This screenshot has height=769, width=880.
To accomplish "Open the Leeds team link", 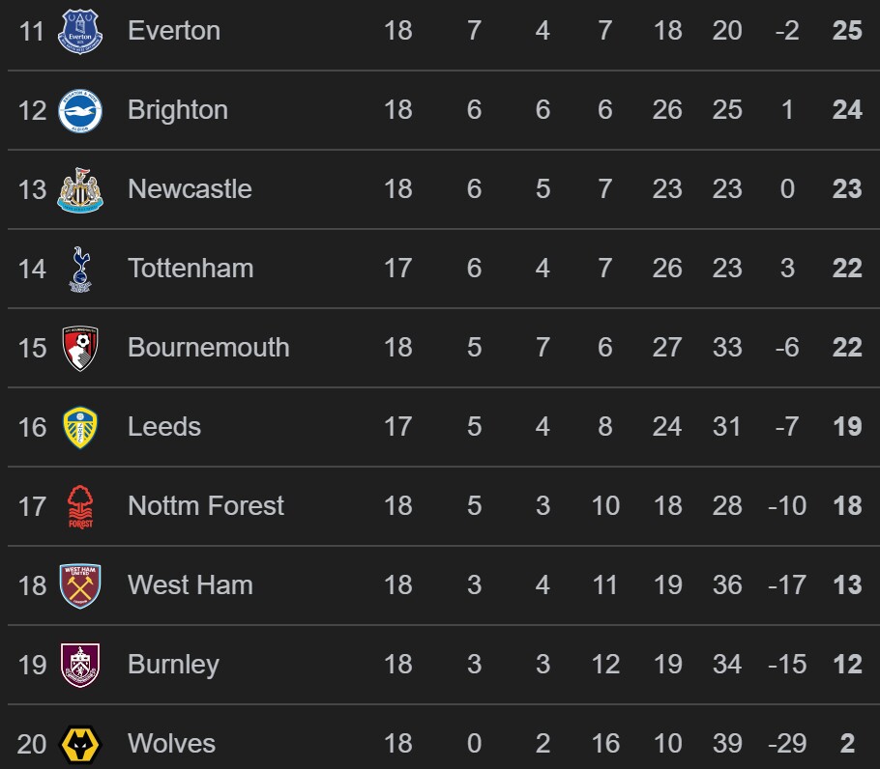I will (x=164, y=427).
